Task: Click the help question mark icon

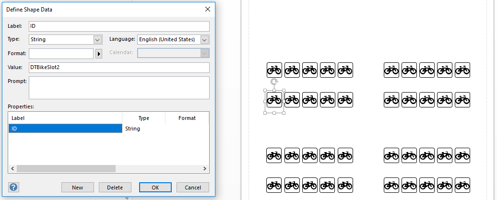Action: [x=13, y=187]
